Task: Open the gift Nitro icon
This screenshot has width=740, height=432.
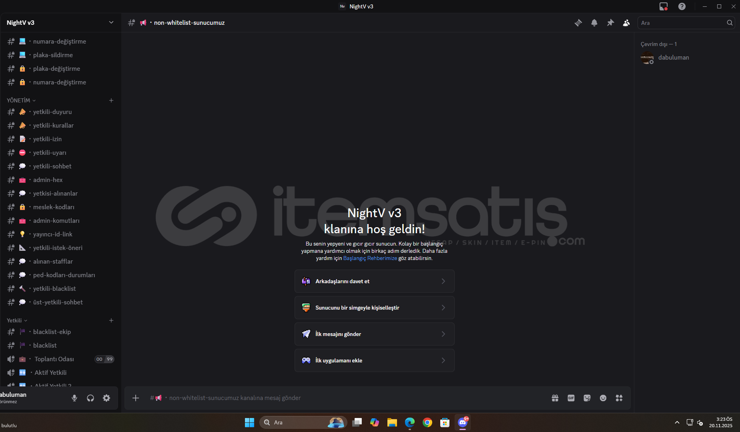Action: pyautogui.click(x=555, y=398)
